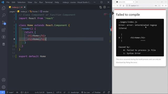Viewport: 168px width, 94px height.
Task: Close the index.js editor tab
Action: pyautogui.click(x=25, y=7)
